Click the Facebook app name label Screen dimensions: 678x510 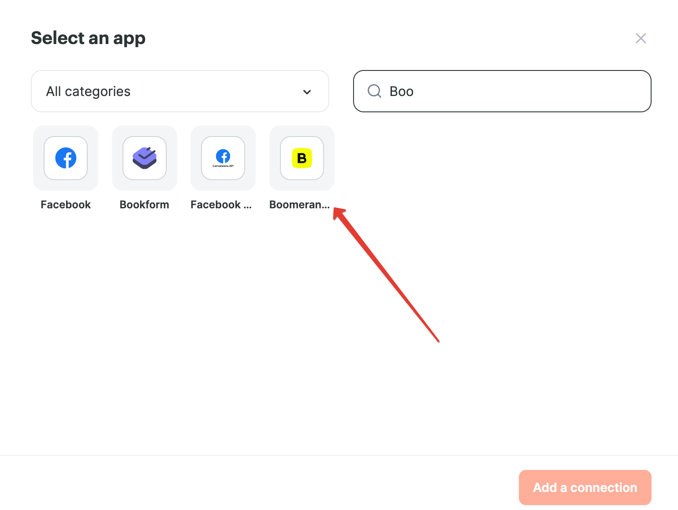66,205
